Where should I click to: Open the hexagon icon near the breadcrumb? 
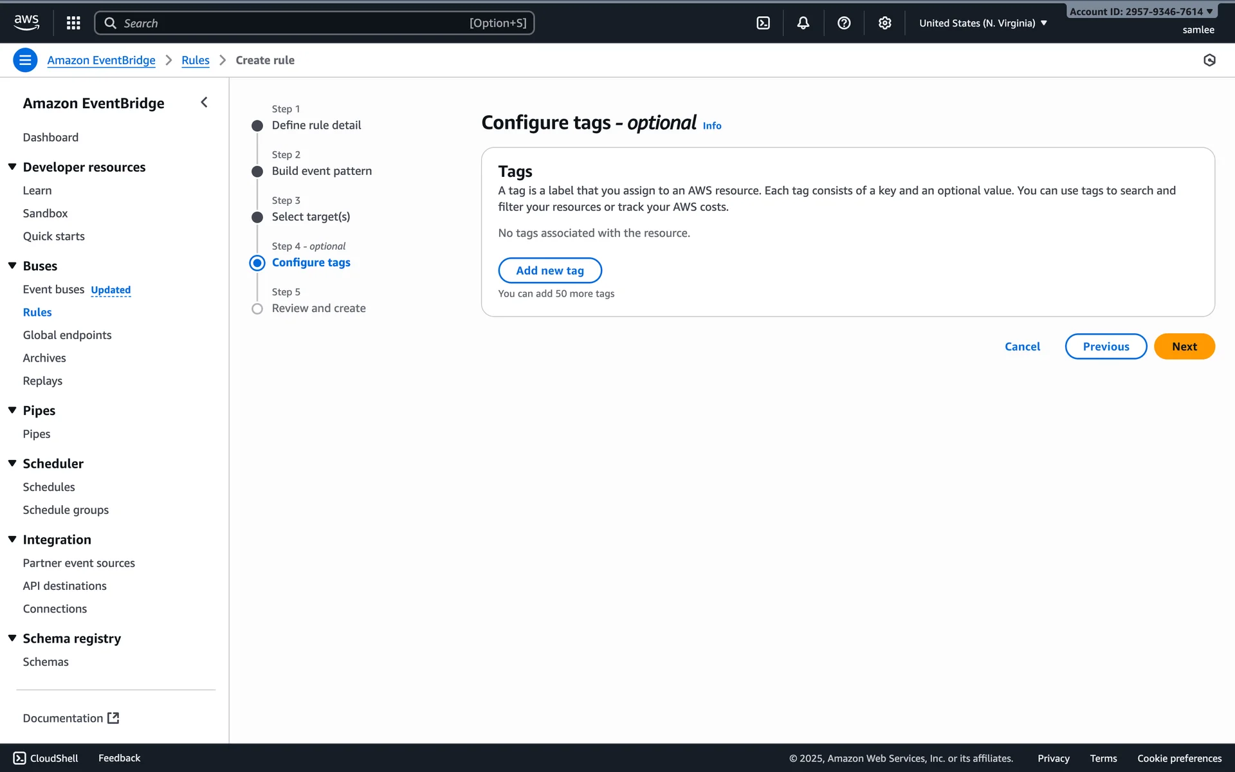[x=1209, y=60]
